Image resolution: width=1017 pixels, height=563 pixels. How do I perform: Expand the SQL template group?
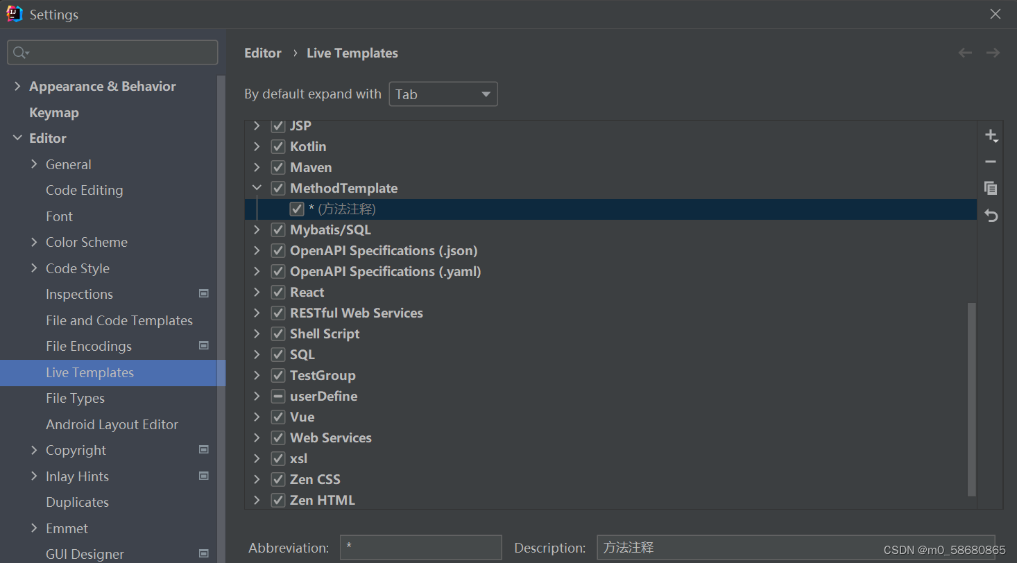tap(257, 354)
